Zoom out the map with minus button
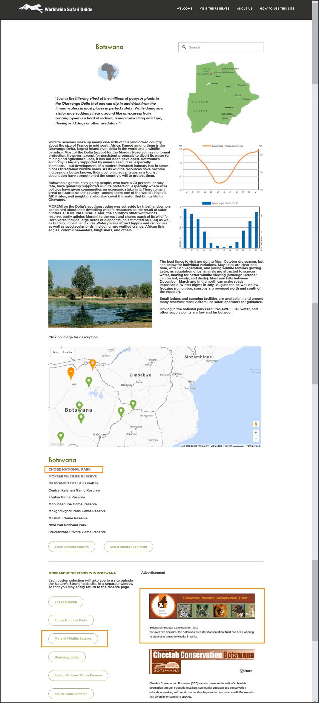Screen dimensions: 319x703 [x=256, y=439]
